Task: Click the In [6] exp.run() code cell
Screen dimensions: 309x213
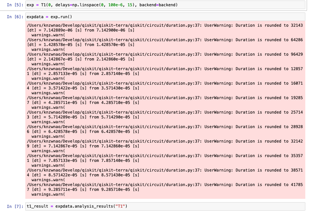Action: pos(165,17)
